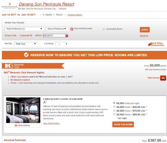The image size is (167, 143).
Task: Open the Room Preference dropdown
Action: click(x=57, y=29)
